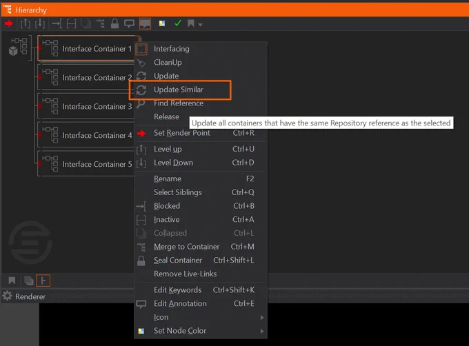Toggle Inactive in the context menu

201,219
